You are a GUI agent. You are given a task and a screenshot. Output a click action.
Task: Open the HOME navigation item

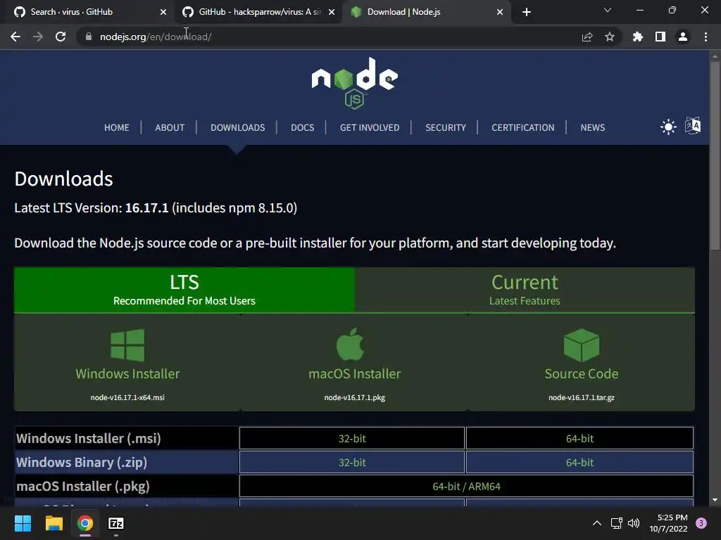(117, 128)
